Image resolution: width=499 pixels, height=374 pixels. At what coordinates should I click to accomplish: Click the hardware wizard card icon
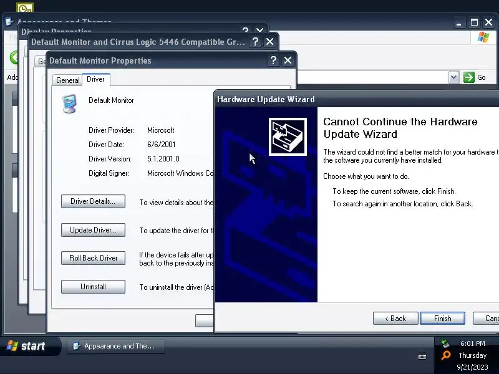click(x=288, y=137)
